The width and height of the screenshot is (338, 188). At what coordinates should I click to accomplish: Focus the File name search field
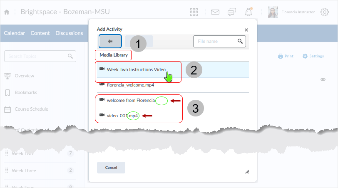pos(219,41)
